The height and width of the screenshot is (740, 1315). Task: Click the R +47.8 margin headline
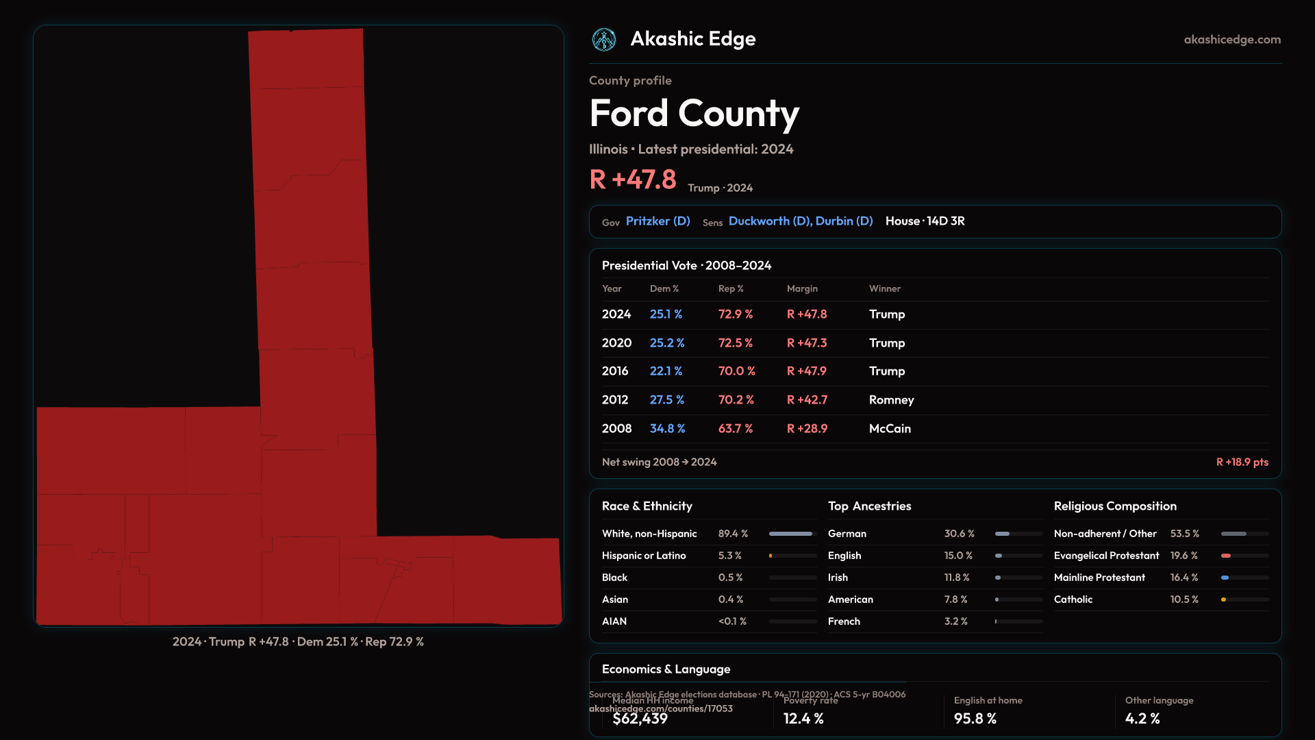633,180
